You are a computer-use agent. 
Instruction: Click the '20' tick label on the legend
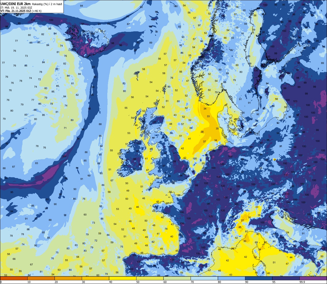tap(56, 282)
